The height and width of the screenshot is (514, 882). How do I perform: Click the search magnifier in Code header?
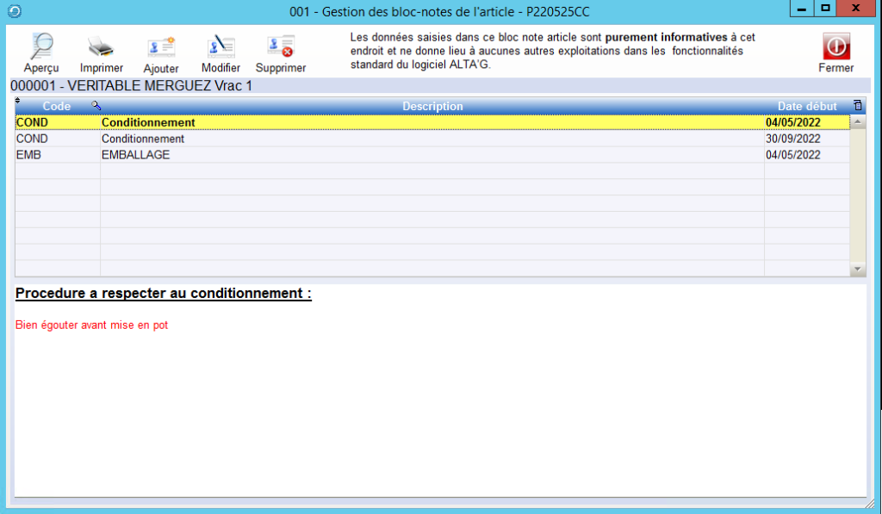tap(96, 106)
